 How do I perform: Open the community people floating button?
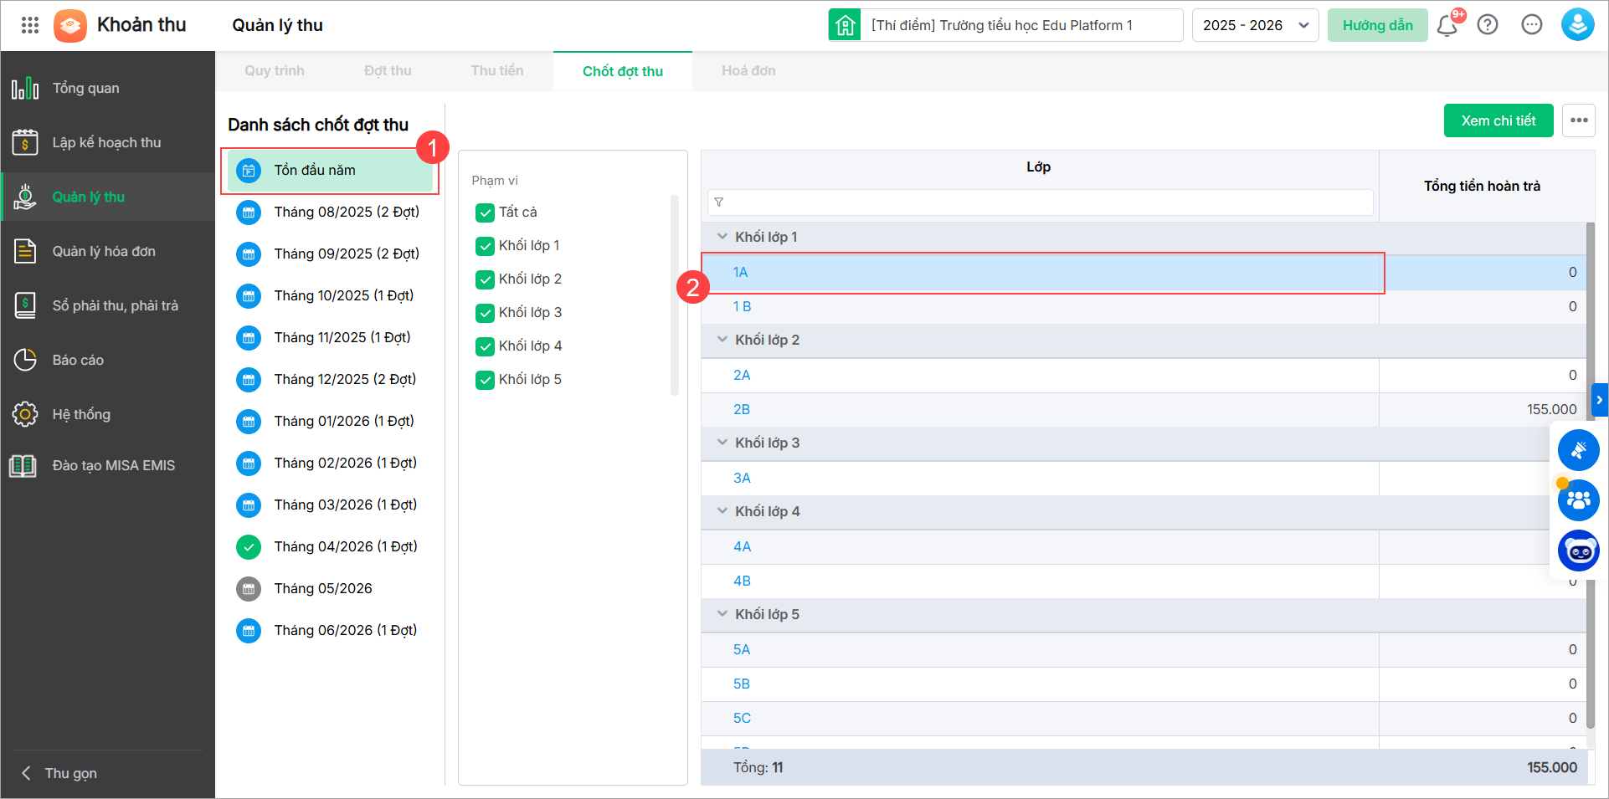(1578, 500)
